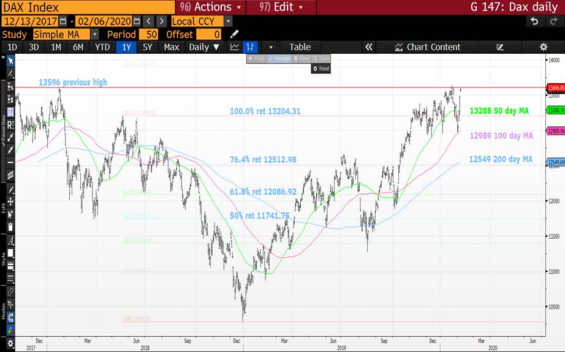Open calendar for start date 12/13/2017

[63, 21]
